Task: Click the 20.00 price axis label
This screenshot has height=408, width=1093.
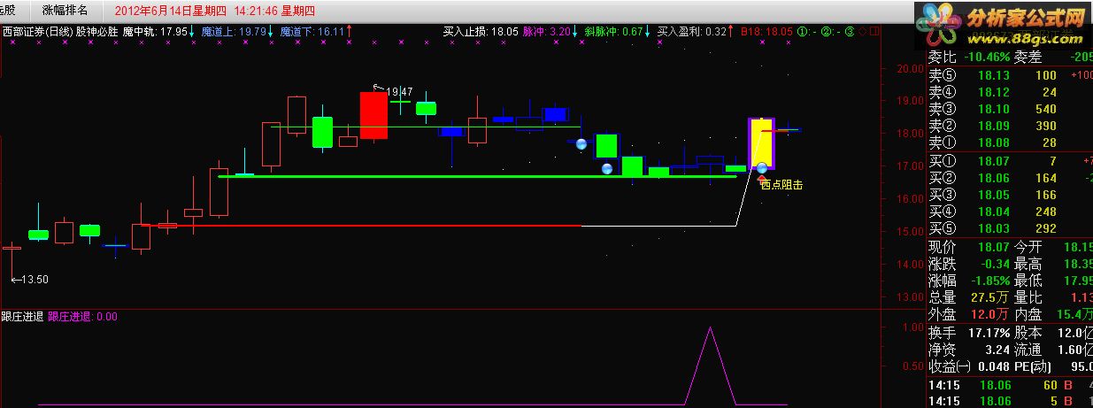Action: tap(912, 68)
